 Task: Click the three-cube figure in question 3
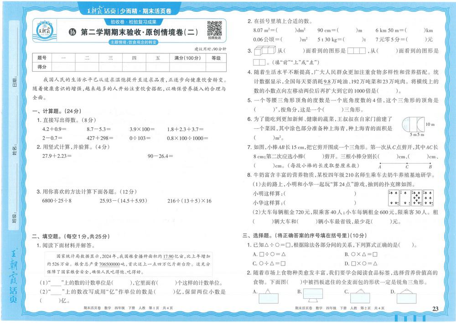pos(264,51)
